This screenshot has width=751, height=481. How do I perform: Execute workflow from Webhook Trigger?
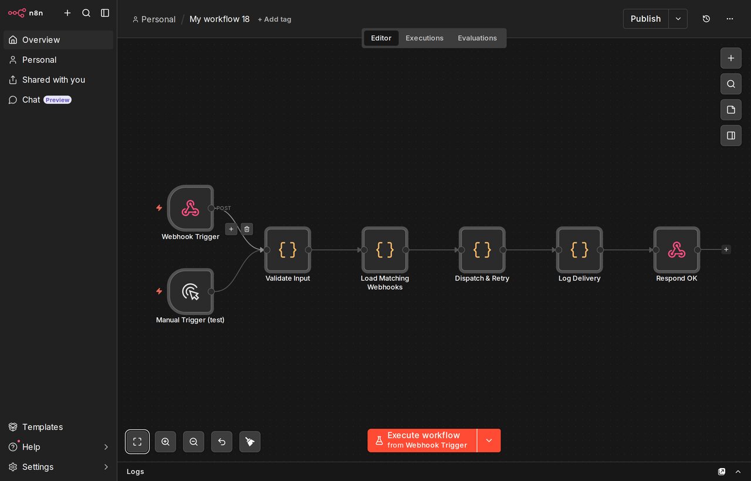tap(422, 441)
